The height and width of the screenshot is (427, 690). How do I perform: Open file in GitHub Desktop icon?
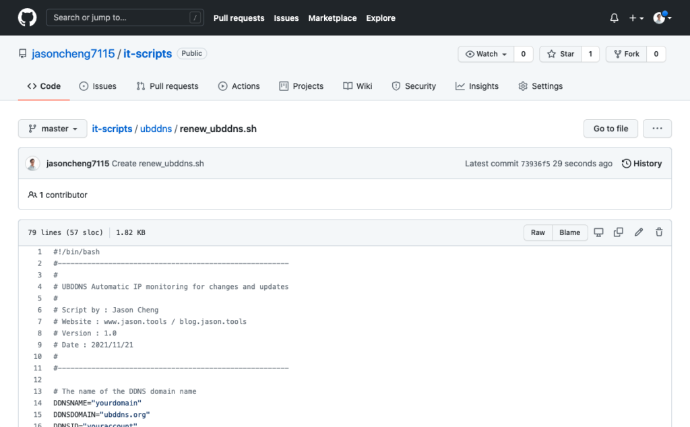pyautogui.click(x=598, y=232)
